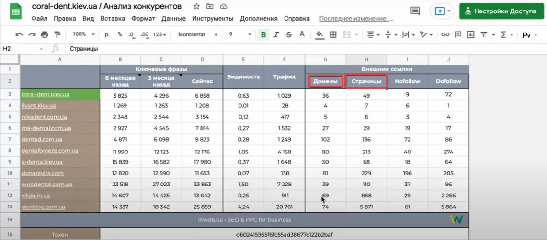
Task: Expand the merge cells options arrow
Action: [x=356, y=34]
